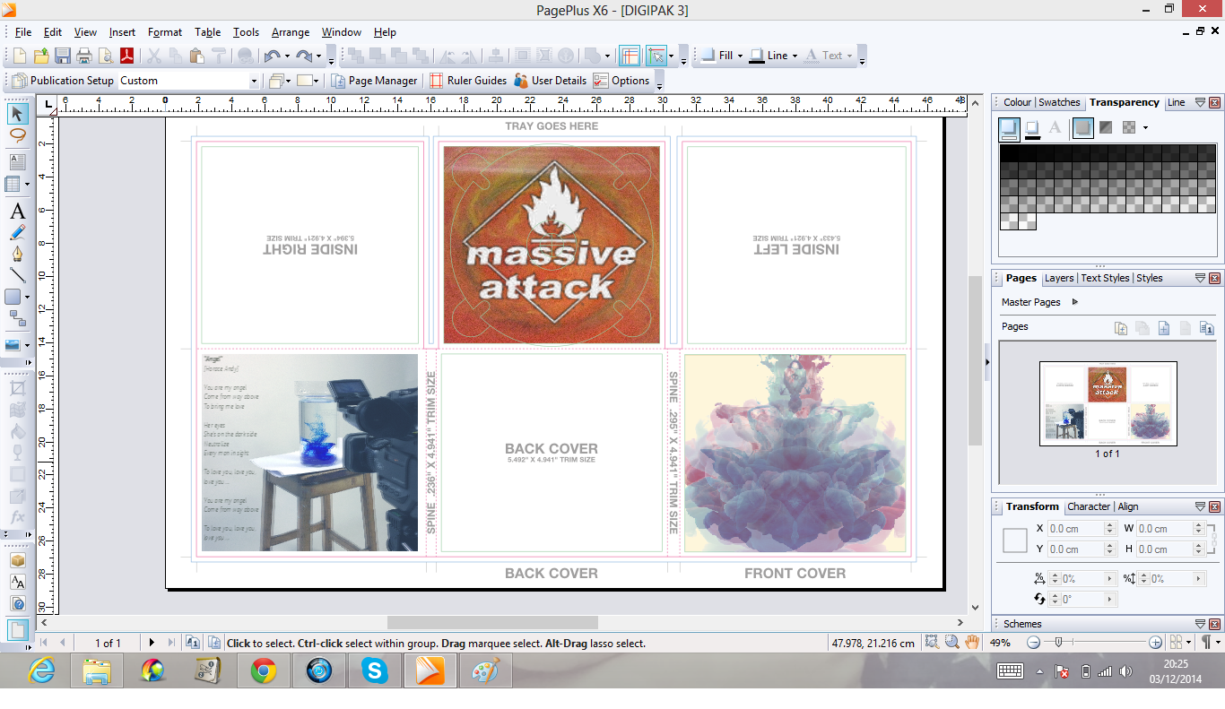Open the Undo history dropdown arrow
Viewport: 1225px width, 709px height.
286,56
